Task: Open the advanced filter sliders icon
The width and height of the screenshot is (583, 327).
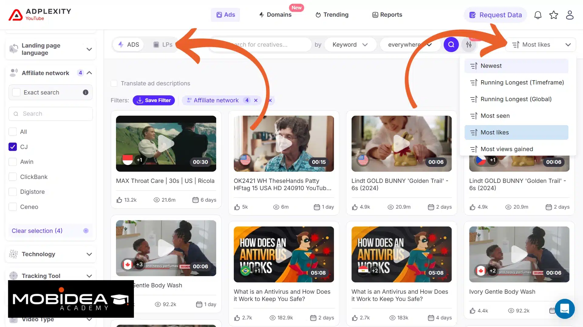Action: tap(469, 45)
